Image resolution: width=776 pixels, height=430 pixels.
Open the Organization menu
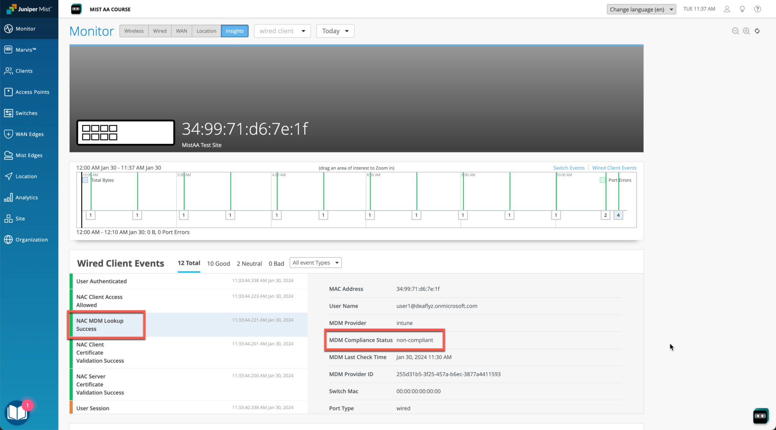[31, 239]
